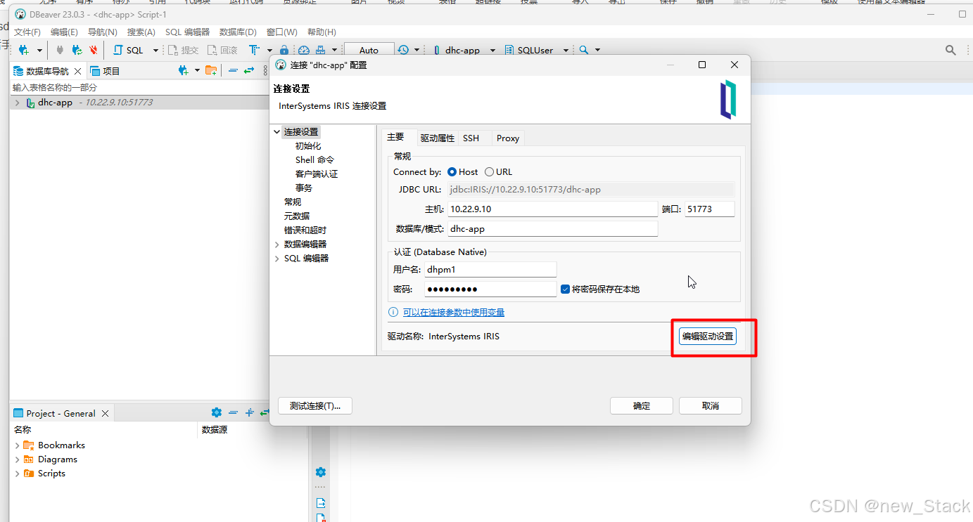The height and width of the screenshot is (522, 973).
Task: Expand the dhc-app connection node
Action: click(x=17, y=103)
